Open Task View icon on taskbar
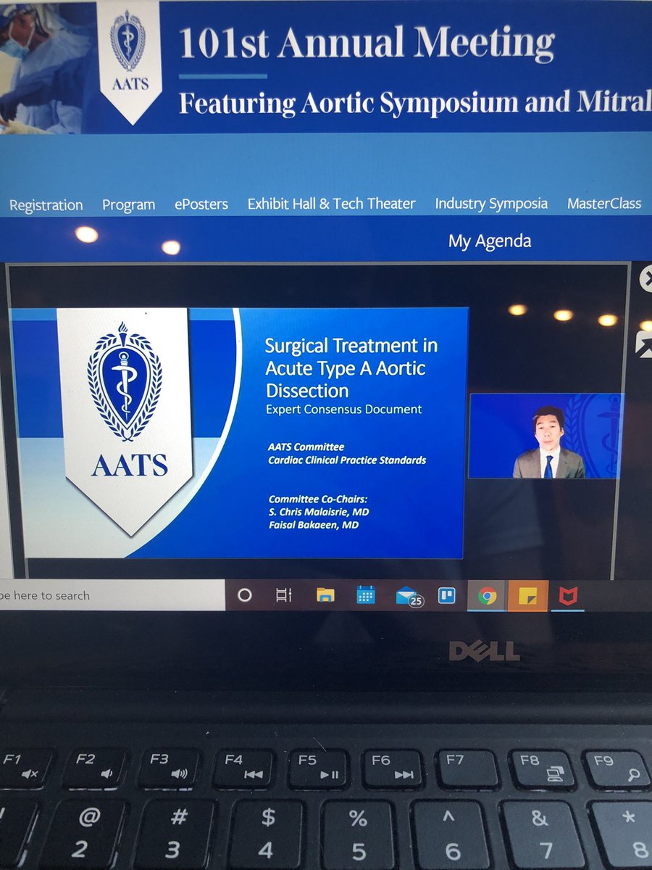This screenshot has width=652, height=870. pos(283,595)
